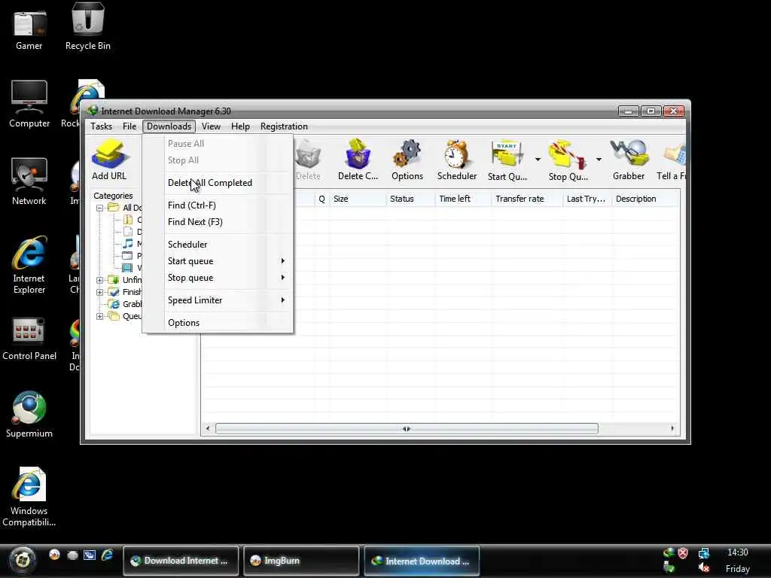
Task: Select the Computer desktop icon
Action: (29, 104)
